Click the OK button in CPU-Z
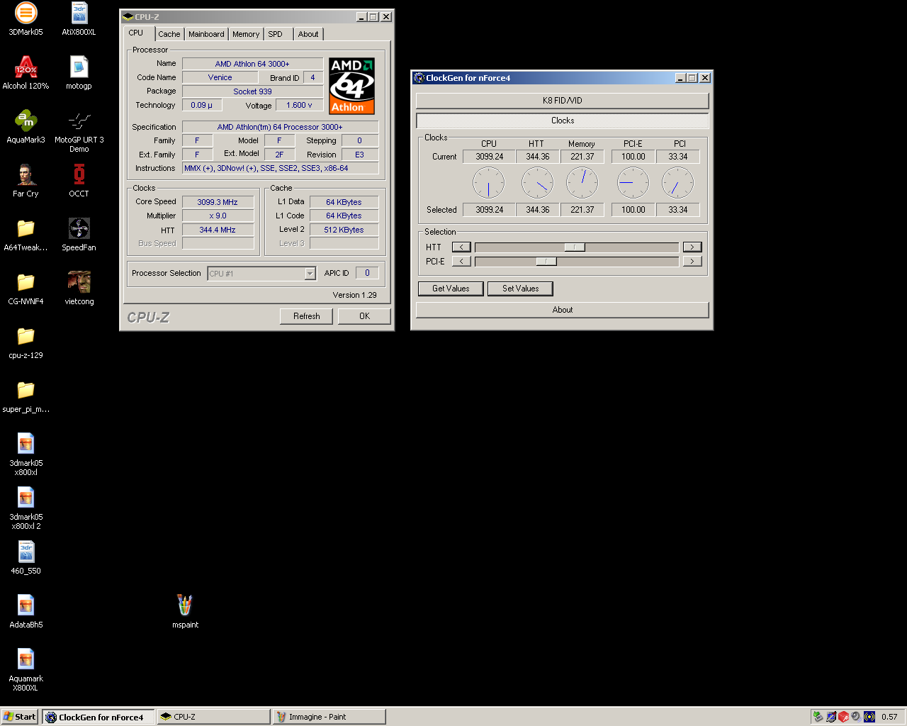The width and height of the screenshot is (907, 726). tap(364, 316)
